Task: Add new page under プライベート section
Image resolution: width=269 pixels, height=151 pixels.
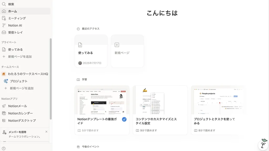Action: click(20, 57)
